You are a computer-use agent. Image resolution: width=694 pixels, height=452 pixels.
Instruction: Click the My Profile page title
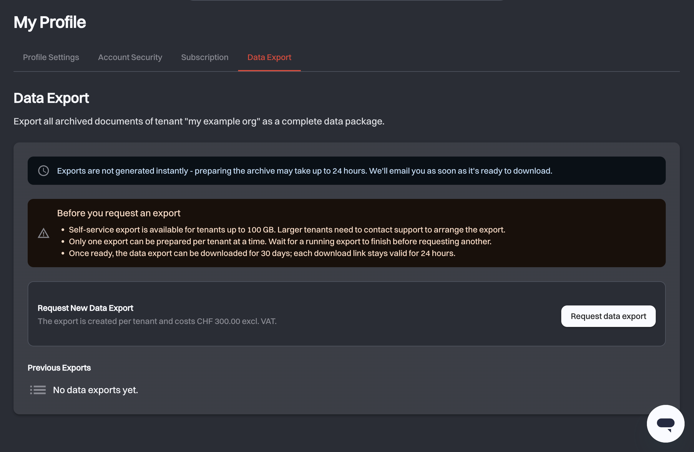[50, 22]
